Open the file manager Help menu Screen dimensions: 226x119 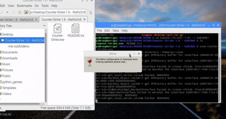54,6
